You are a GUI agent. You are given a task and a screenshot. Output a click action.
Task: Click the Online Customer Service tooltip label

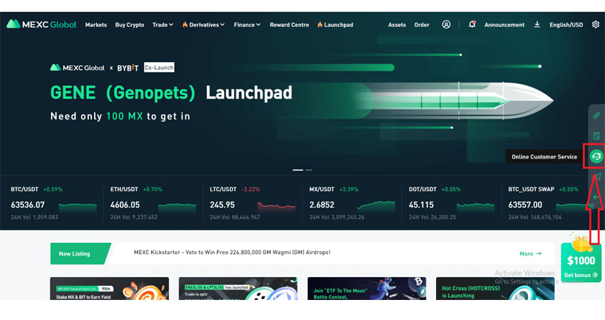544,156
